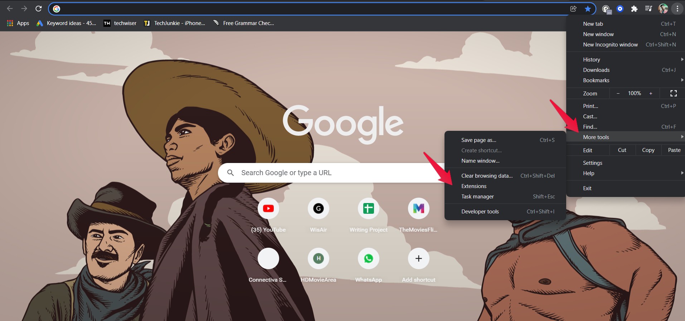Select Exit from the menu
Screen dimensions: 685x321
click(x=626, y=188)
